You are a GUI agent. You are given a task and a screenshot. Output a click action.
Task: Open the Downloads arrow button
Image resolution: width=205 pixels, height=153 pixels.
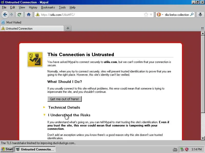click(x=200, y=15)
